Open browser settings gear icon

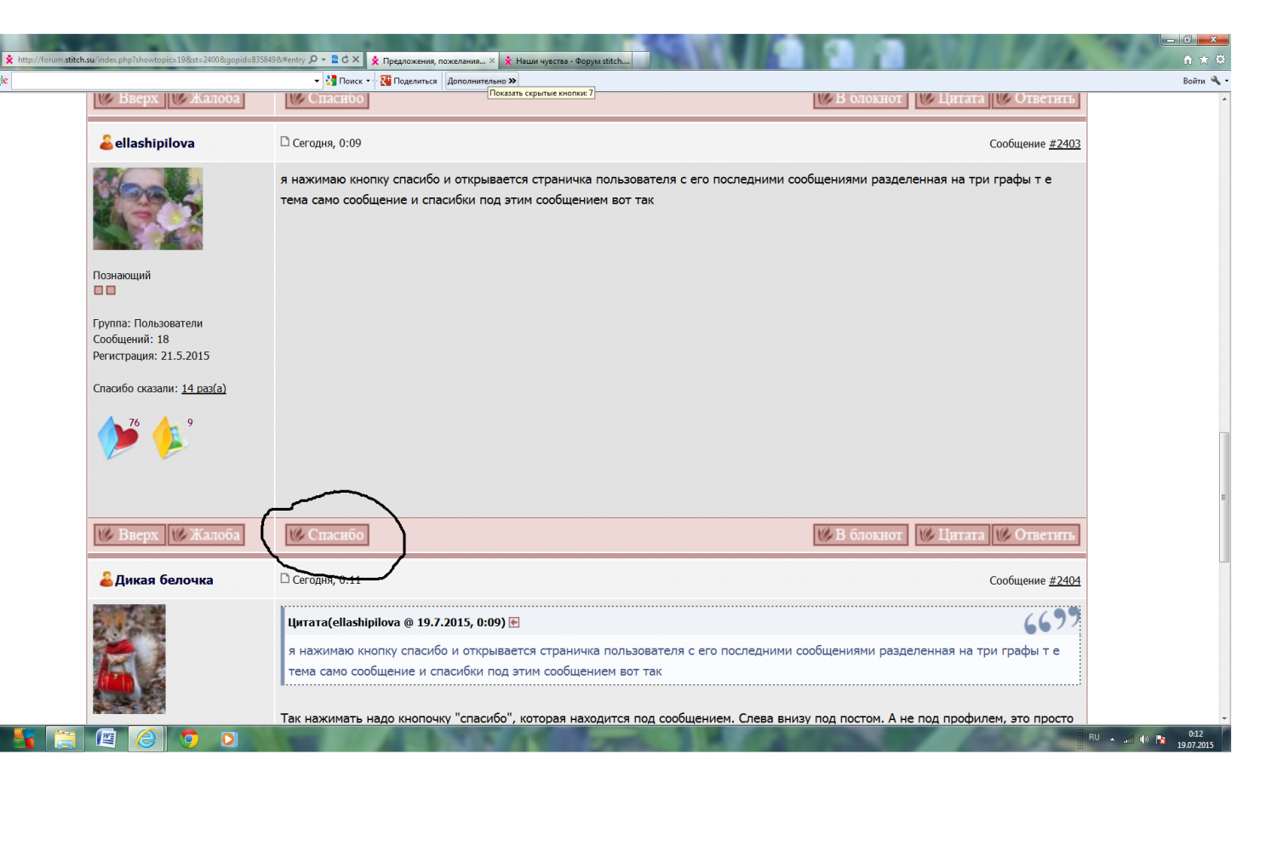1220,60
